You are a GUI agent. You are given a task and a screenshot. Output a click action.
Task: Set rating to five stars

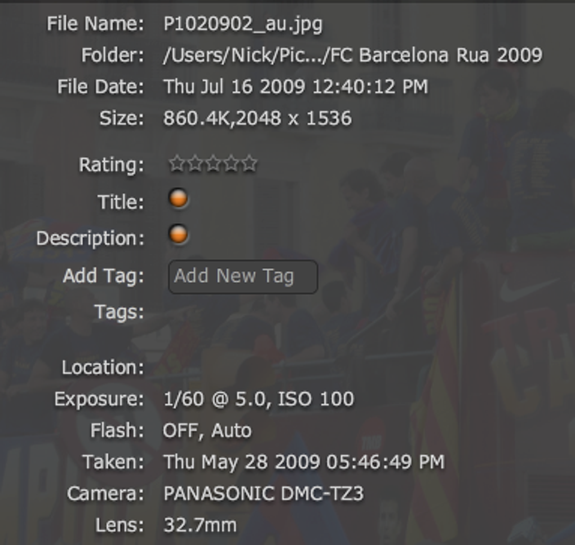coord(249,163)
